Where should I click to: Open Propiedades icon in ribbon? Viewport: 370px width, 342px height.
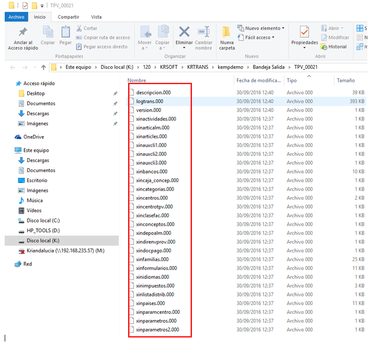(304, 33)
